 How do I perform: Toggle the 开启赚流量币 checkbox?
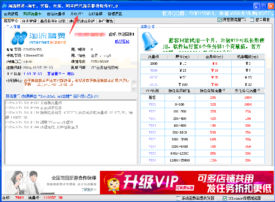(x=220, y=20)
